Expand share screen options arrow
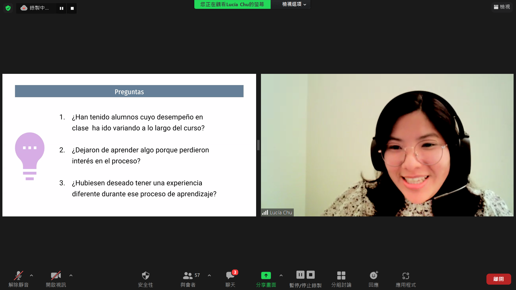Screen dimensions: 516x290 [x=281, y=275]
